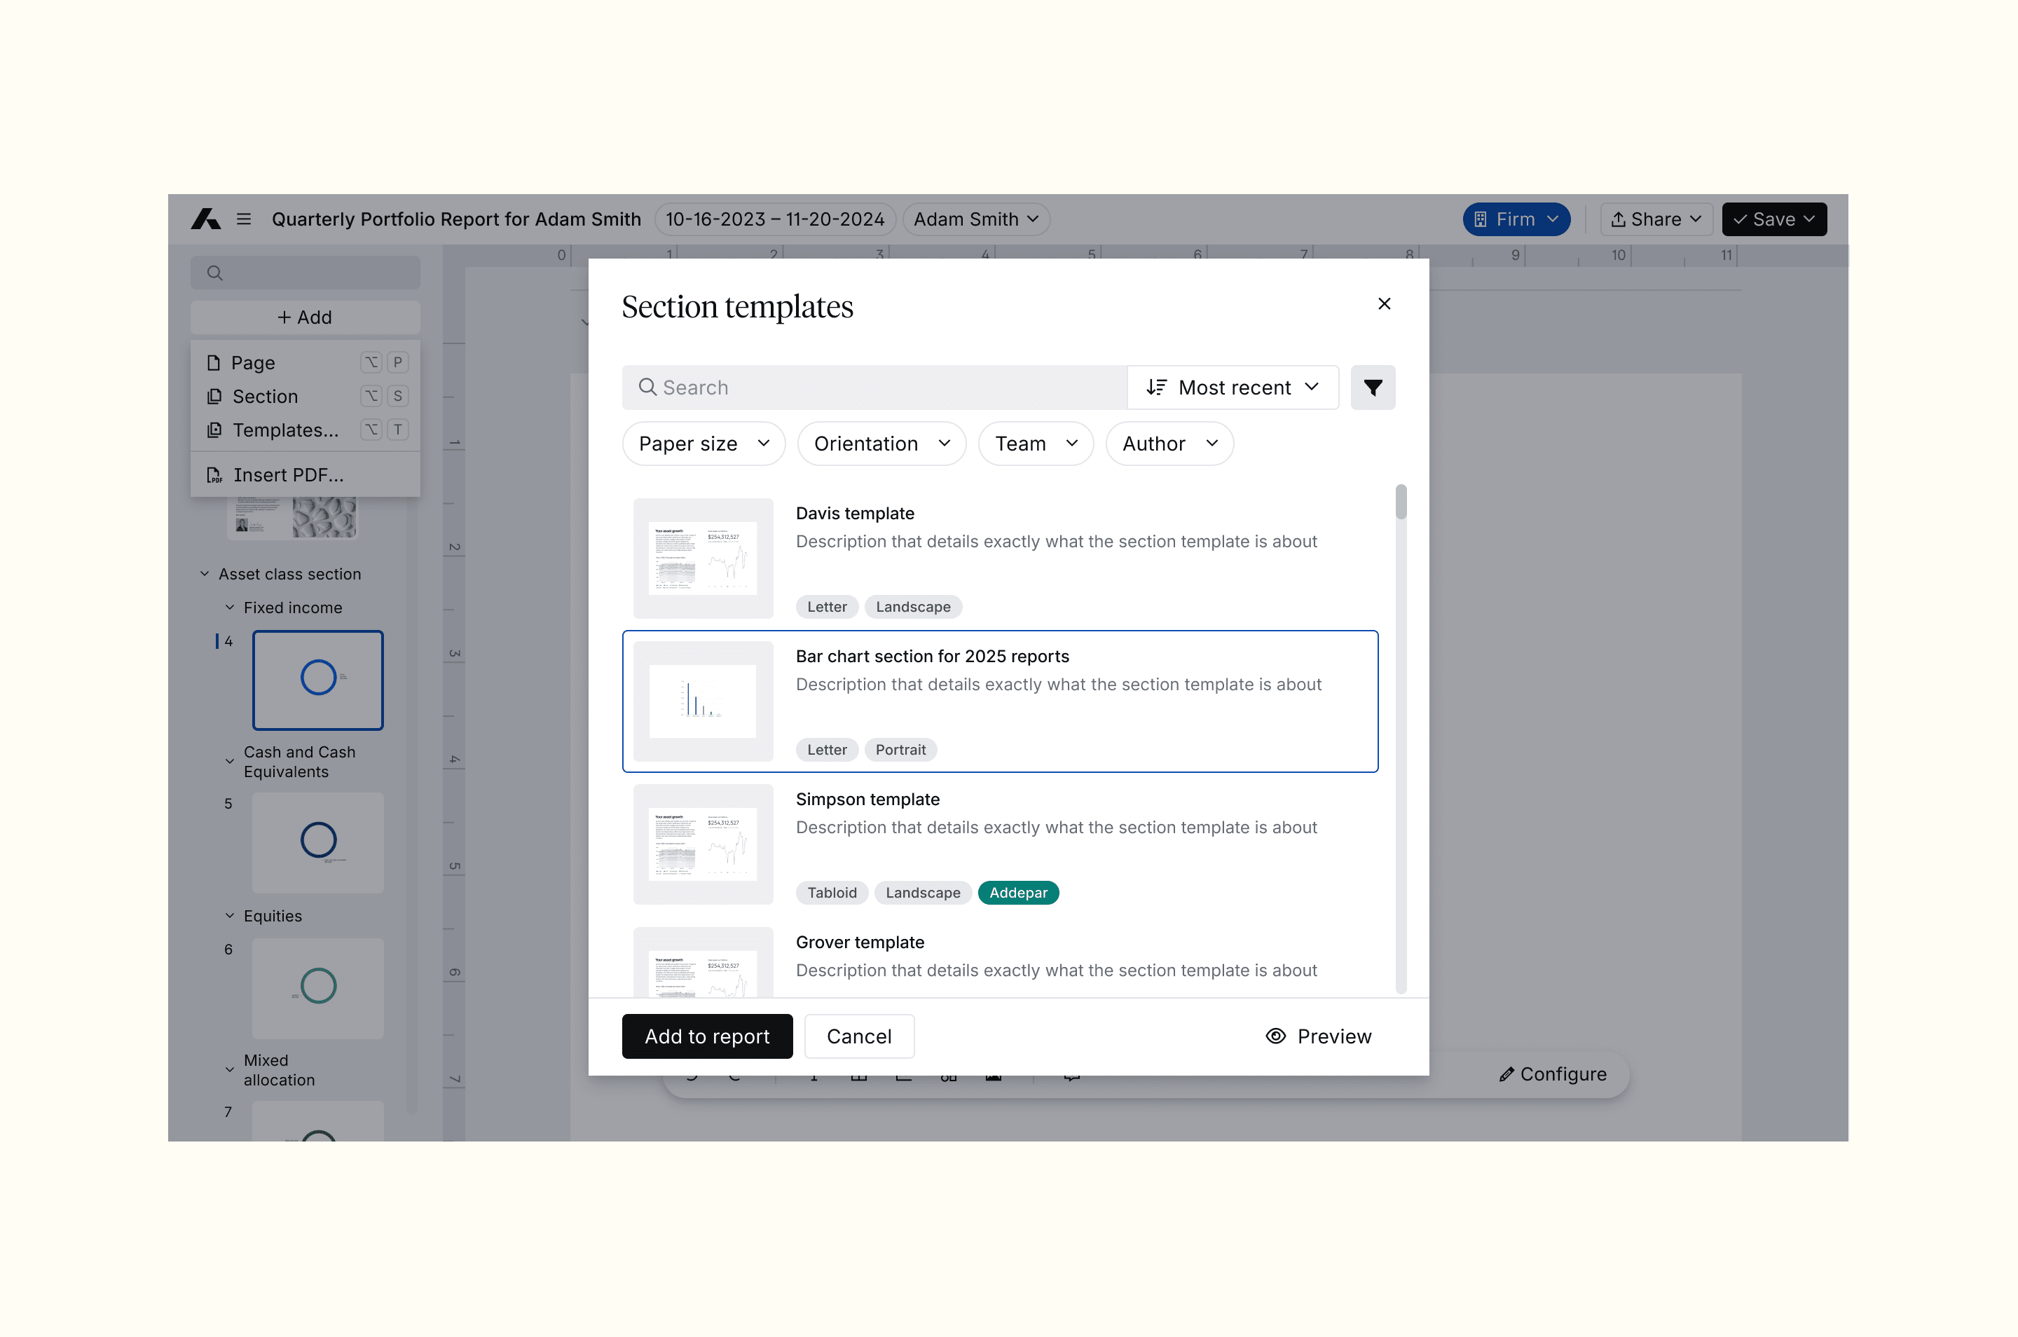Click the Add to report button
Image resolution: width=2018 pixels, height=1337 pixels.
tap(708, 1036)
